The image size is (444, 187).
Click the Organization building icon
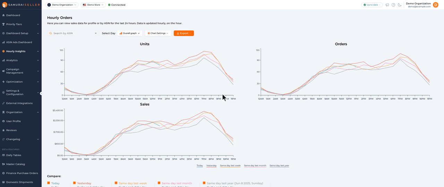3,112
